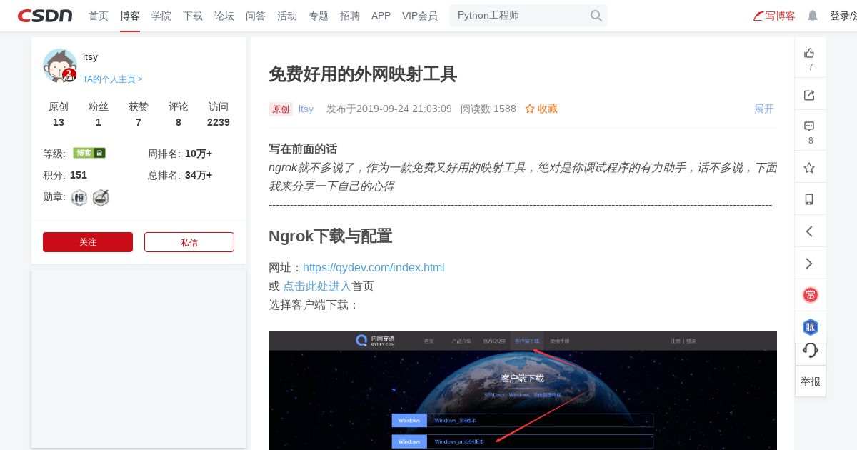
Task: Open the 招聘 nav item
Action: [x=350, y=16]
